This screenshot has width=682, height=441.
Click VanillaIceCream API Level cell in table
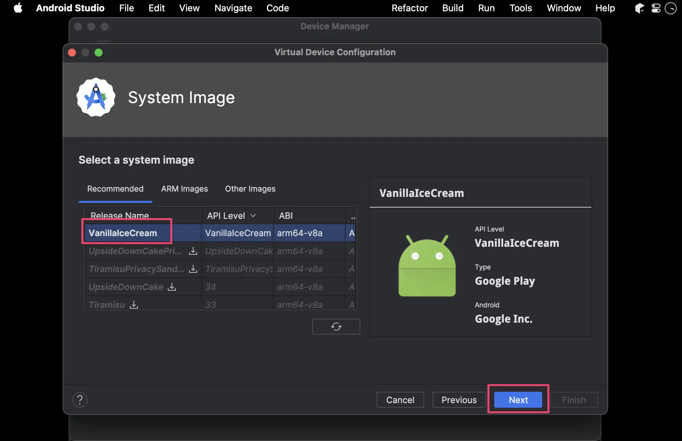click(237, 233)
